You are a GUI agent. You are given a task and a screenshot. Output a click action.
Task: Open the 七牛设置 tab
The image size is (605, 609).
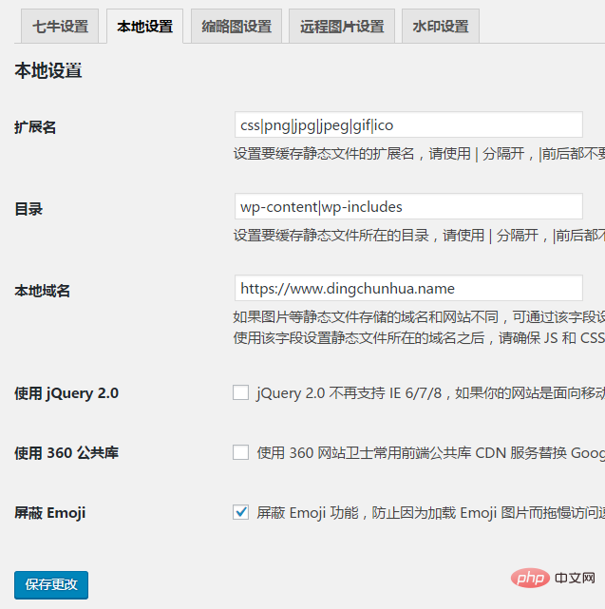(x=60, y=27)
